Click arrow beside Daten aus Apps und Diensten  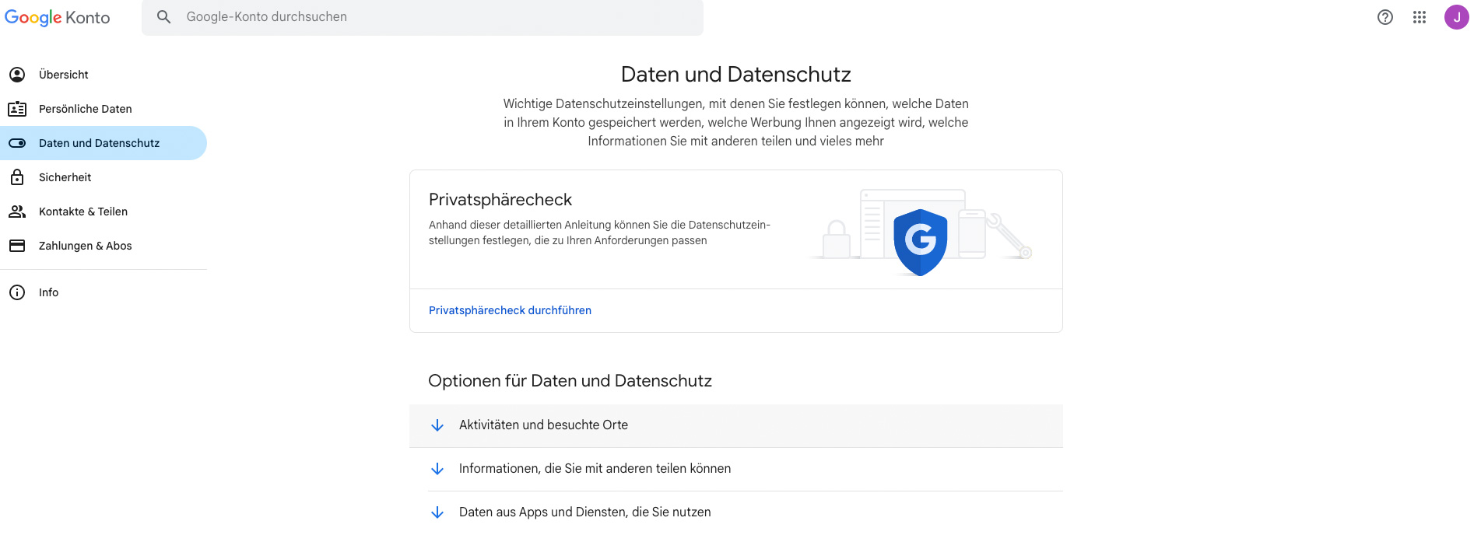pos(437,512)
